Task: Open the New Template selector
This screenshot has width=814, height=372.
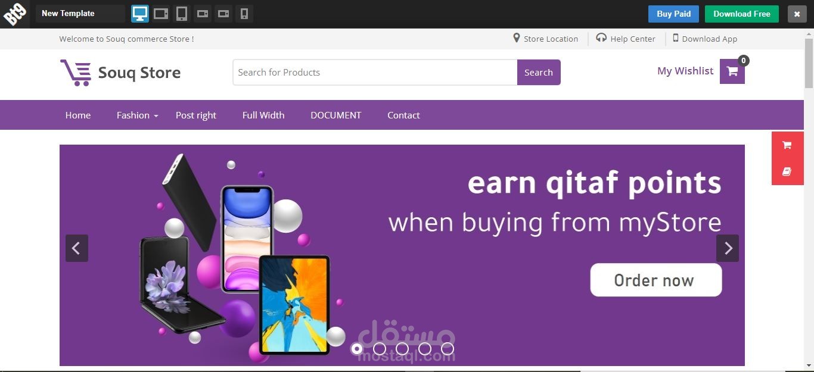Action: [x=80, y=14]
